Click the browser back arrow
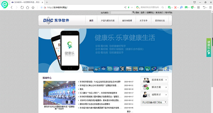213x113 pixels. [11, 7]
